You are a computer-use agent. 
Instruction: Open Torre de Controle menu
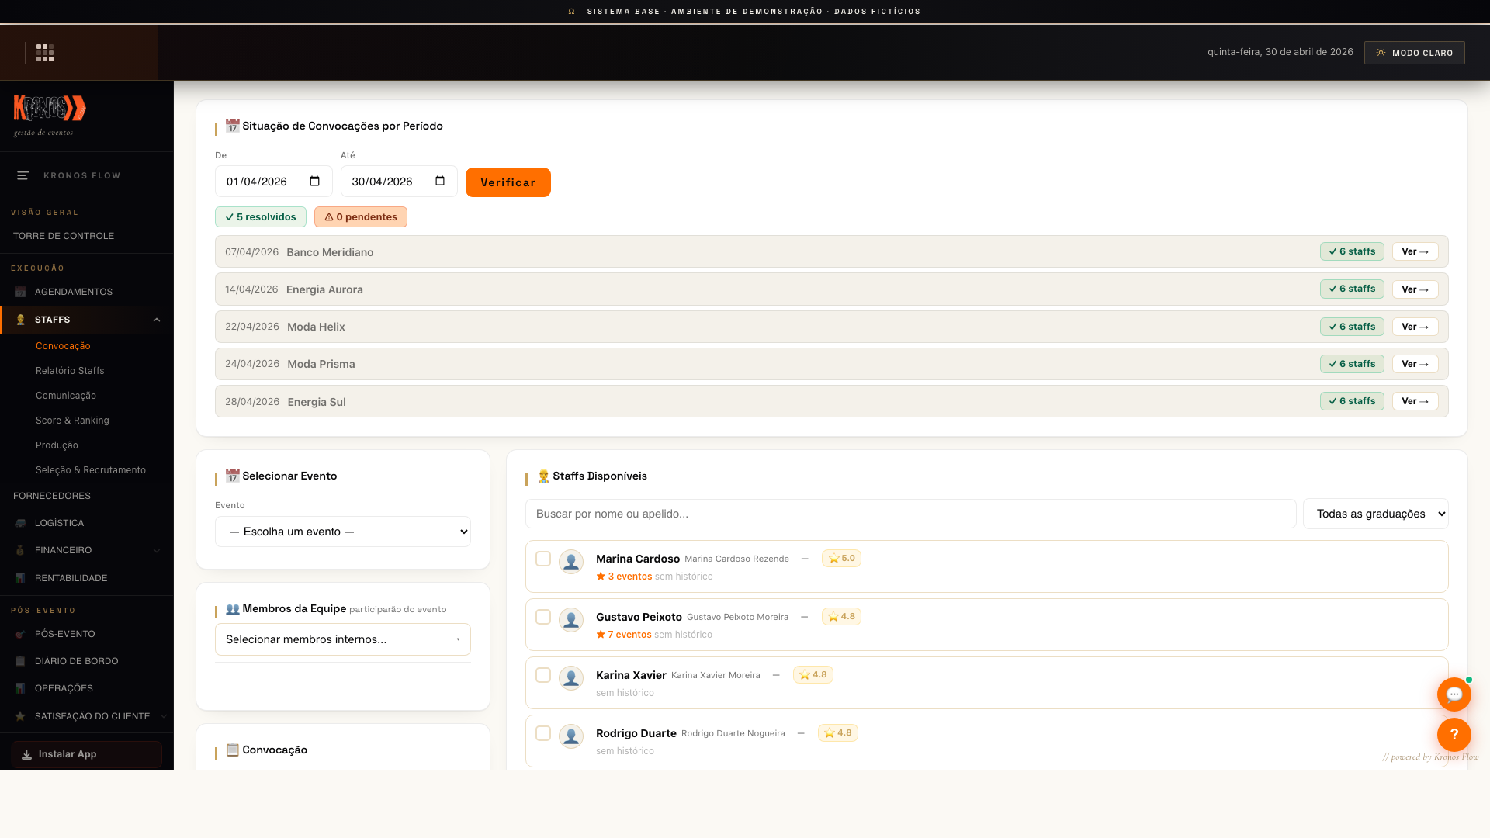64,236
